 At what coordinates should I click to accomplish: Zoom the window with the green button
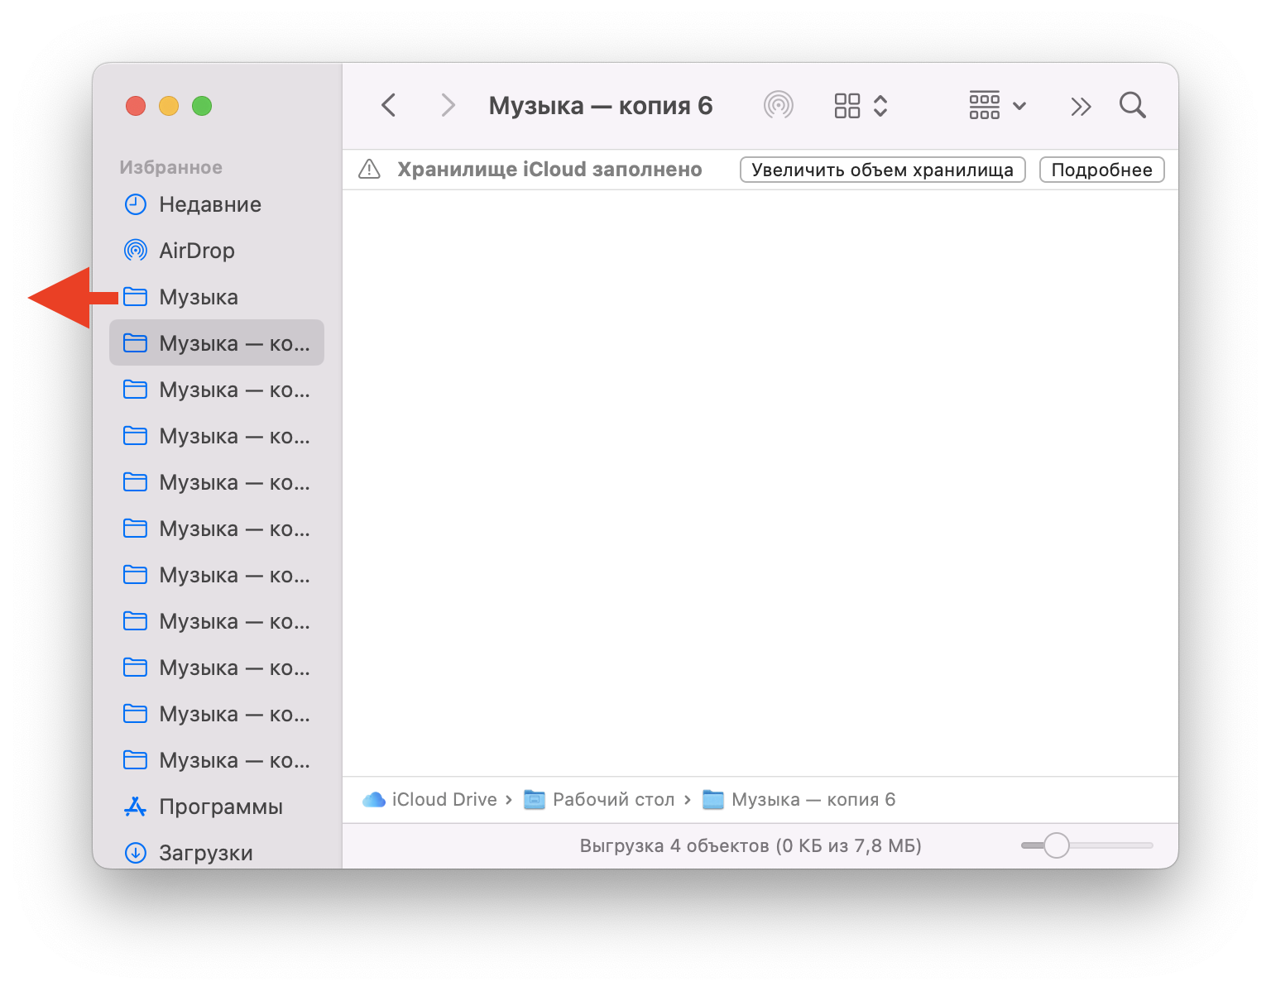(202, 106)
